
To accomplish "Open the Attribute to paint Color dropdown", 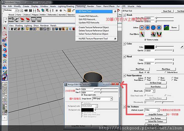I will [152, 110].
